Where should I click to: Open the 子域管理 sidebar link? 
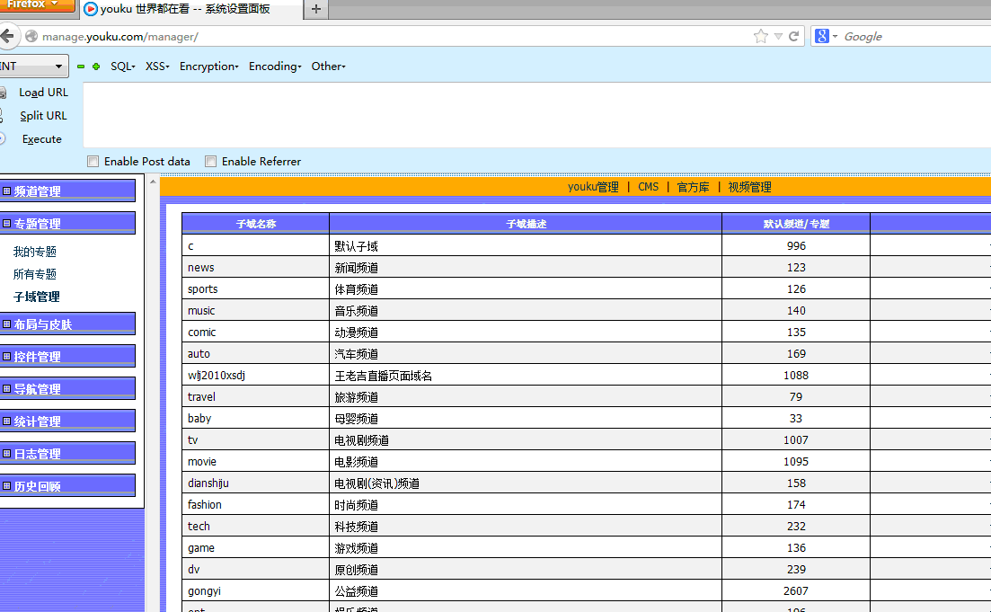pos(37,297)
